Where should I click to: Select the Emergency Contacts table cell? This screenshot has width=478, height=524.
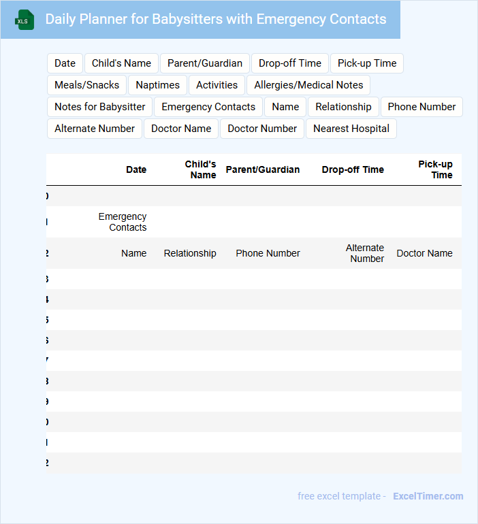pyautogui.click(x=123, y=222)
